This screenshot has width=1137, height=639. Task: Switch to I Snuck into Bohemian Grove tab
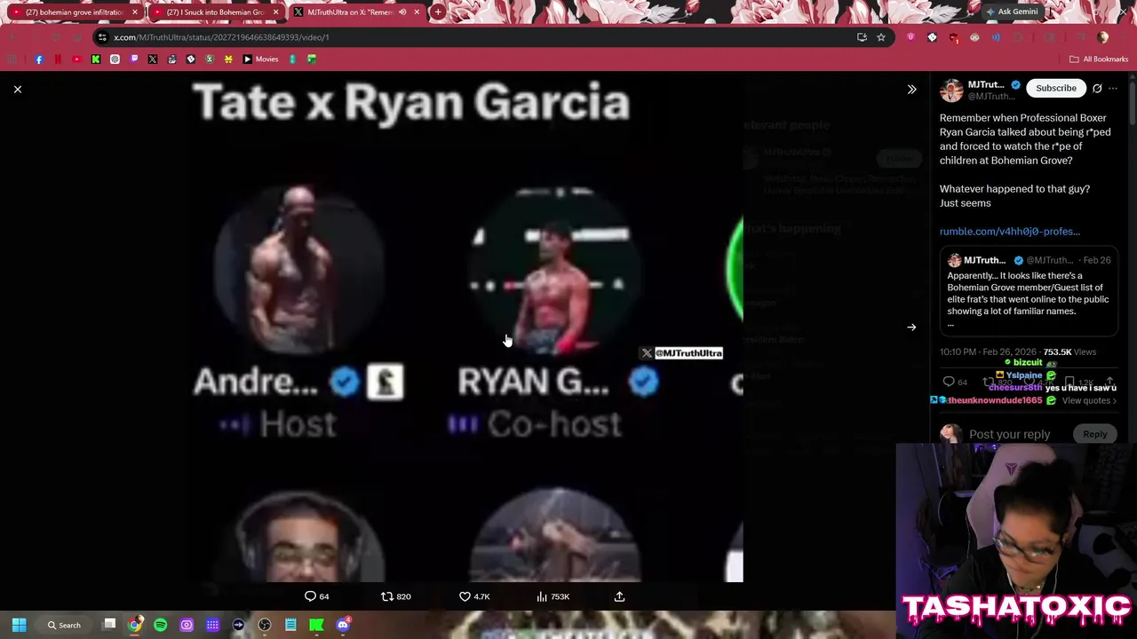click(214, 12)
